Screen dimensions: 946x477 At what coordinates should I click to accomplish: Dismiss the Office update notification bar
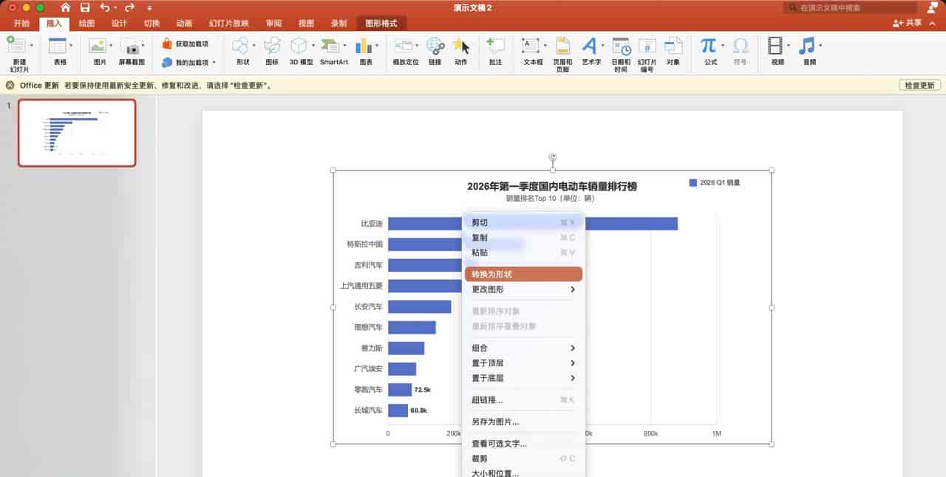(10, 85)
